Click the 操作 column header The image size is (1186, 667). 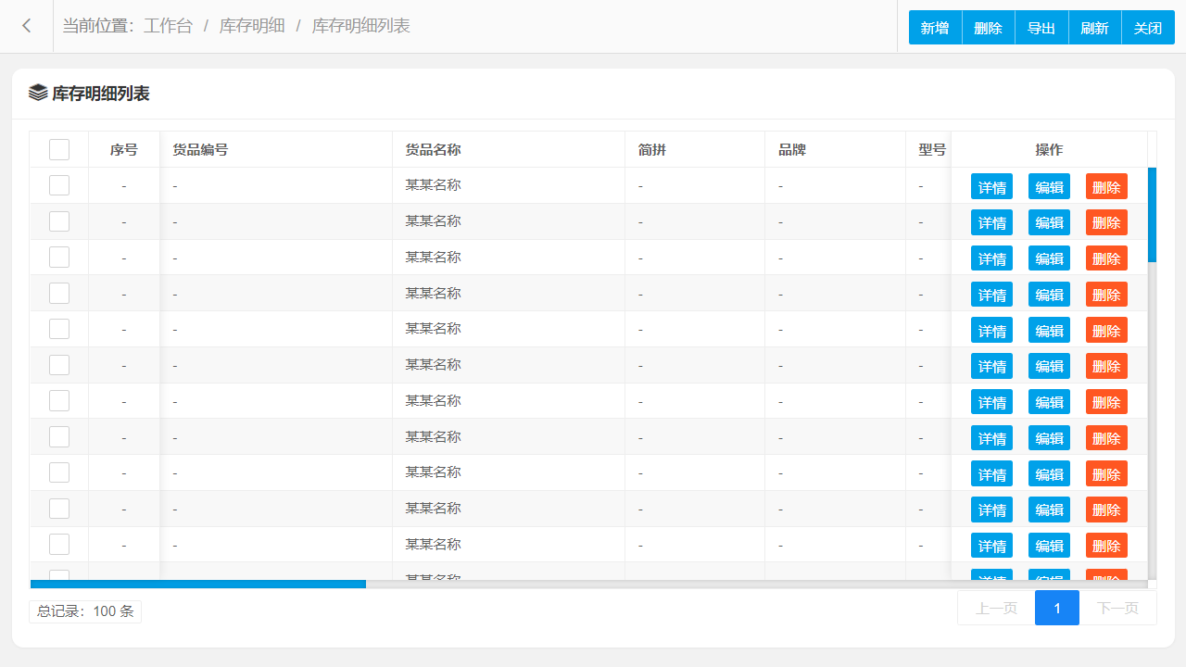1049,149
